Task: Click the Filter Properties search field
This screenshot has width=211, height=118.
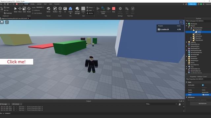Action: (198, 79)
